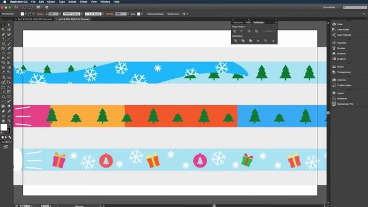368x207 pixels.
Task: Open the Brushes panel
Action: coord(339,48)
